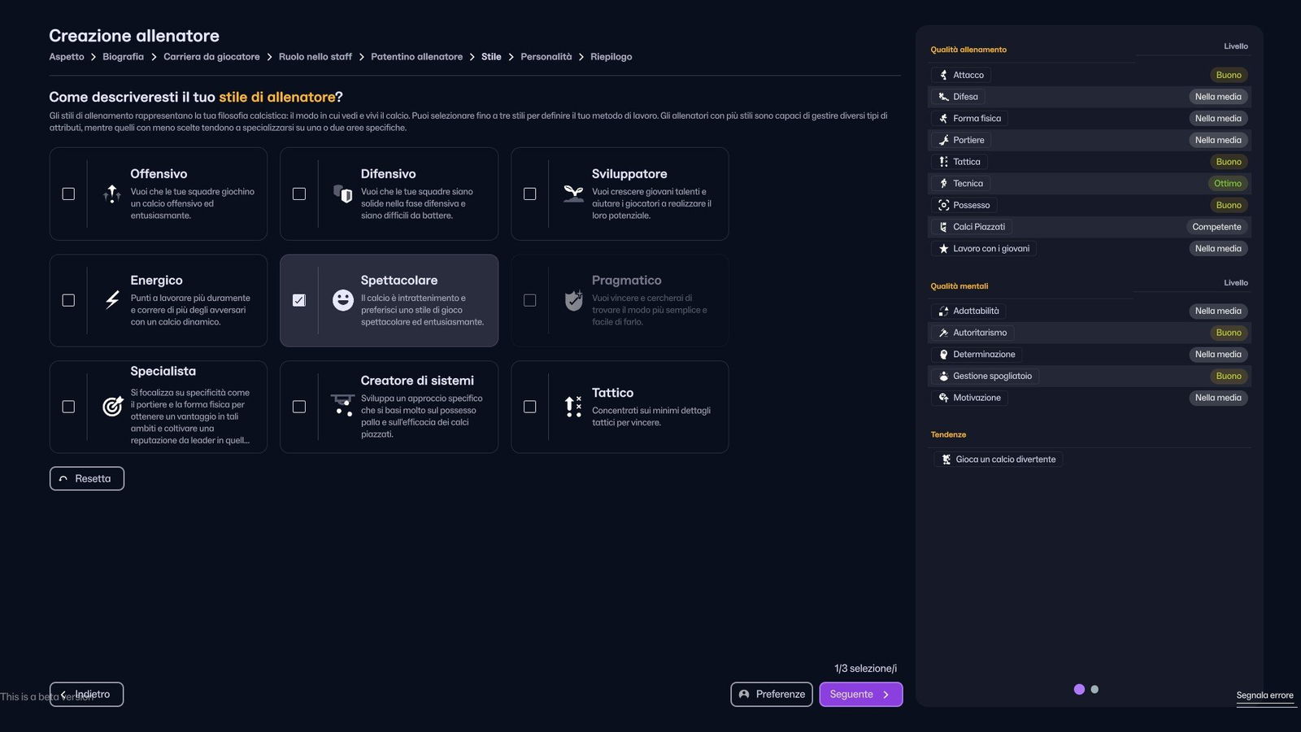1301x732 pixels.
Task: Check the Energico style checkbox
Action: click(x=68, y=300)
